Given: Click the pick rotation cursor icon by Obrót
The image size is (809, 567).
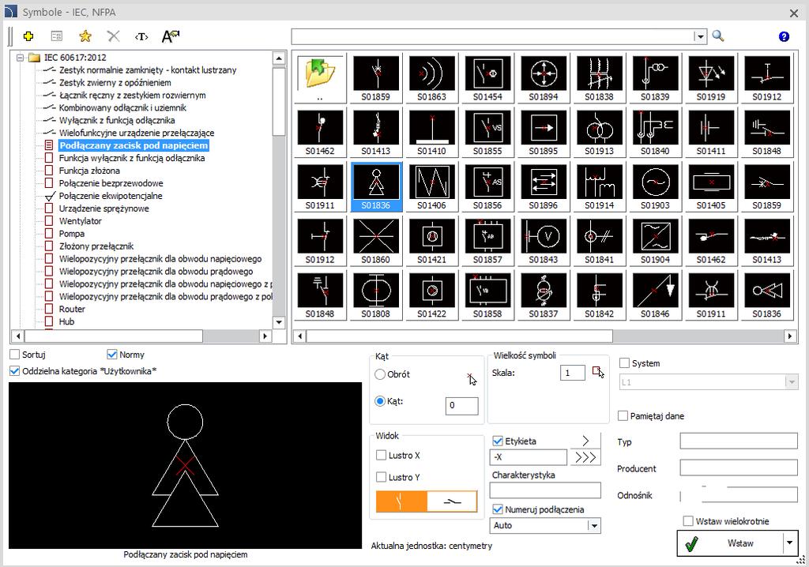Looking at the screenshot, I should 471,379.
